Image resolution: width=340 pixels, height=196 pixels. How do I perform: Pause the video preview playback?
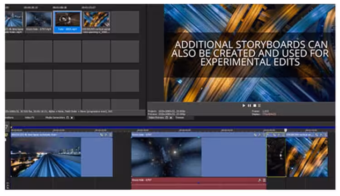click(x=249, y=106)
